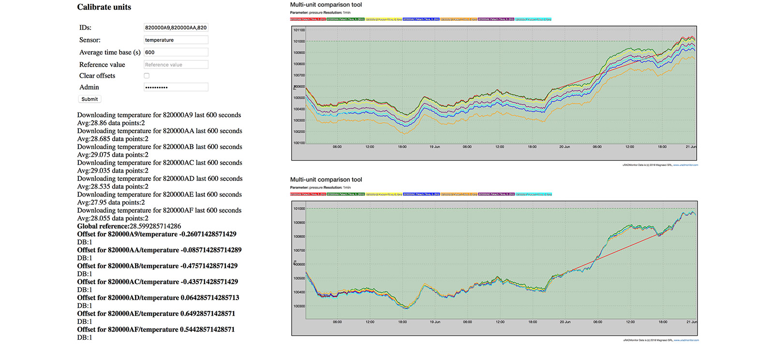The width and height of the screenshot is (774, 345).
Task: Pick orange 820000AD legend in top chart
Action: pos(459,19)
